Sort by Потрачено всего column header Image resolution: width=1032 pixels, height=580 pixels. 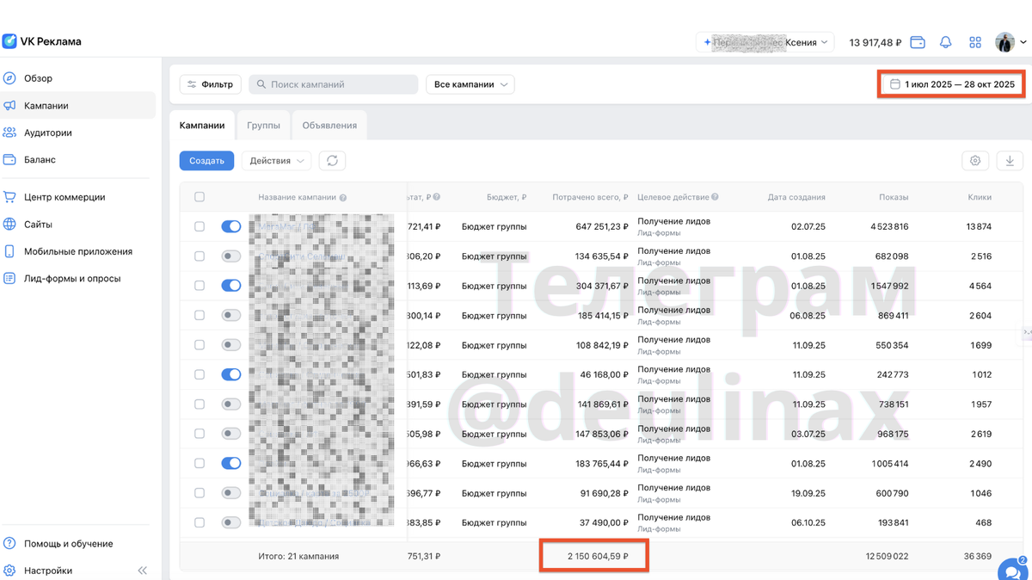pyautogui.click(x=590, y=197)
